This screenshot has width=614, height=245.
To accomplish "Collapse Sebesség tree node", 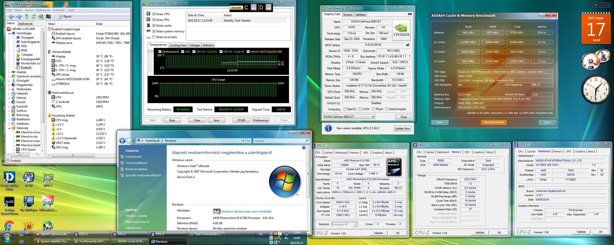I will 10,128.
